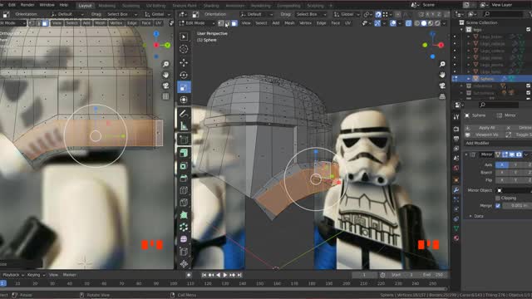Image resolution: width=532 pixels, height=299 pixels.
Task: Select the Knife tool
Action: [x=184, y=203]
